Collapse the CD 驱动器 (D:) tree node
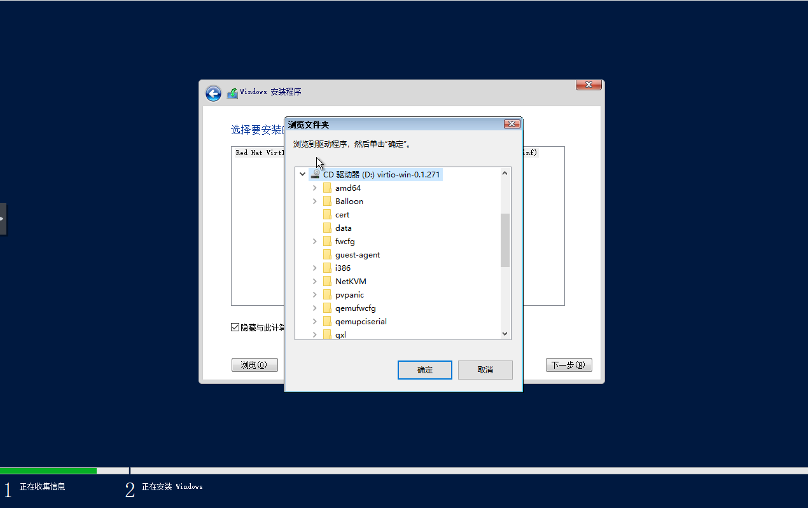808x508 pixels. pyautogui.click(x=302, y=174)
